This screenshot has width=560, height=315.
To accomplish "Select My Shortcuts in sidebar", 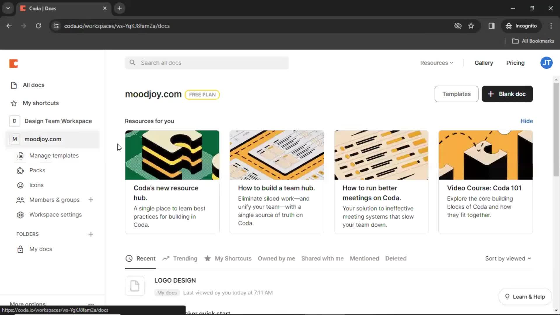I will (41, 103).
